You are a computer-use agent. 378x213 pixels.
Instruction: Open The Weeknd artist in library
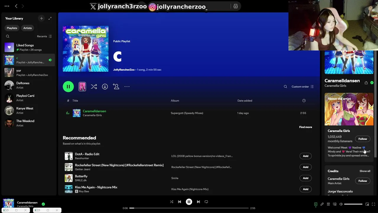tap(29, 123)
